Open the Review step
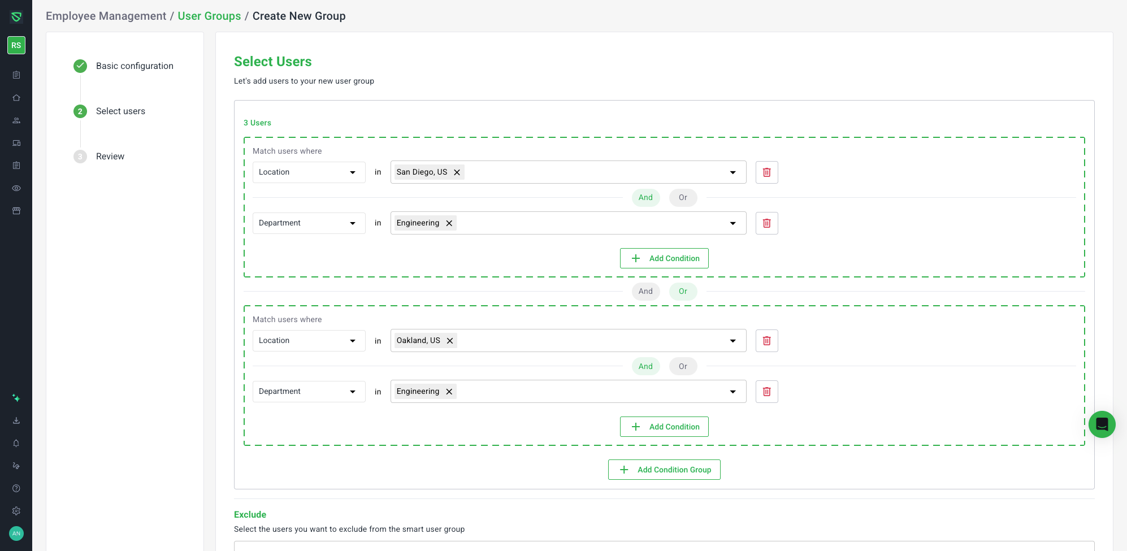The image size is (1127, 551). coord(110,157)
